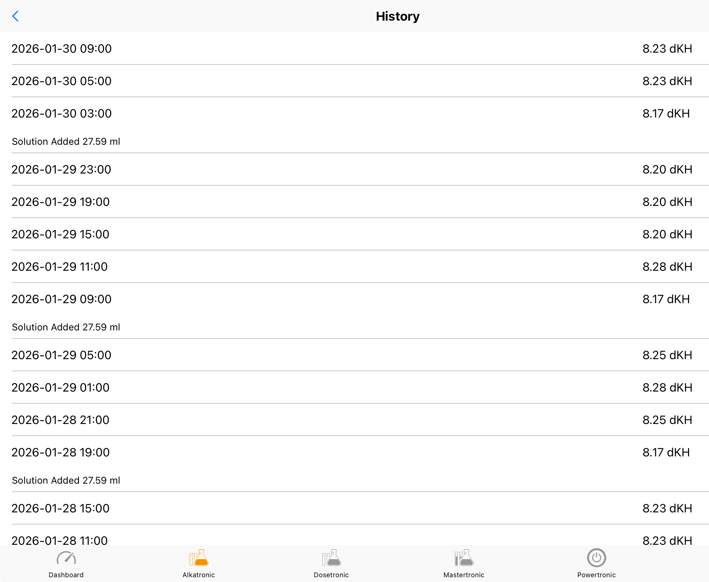Open the Mastertronic flask icon

[x=464, y=558]
